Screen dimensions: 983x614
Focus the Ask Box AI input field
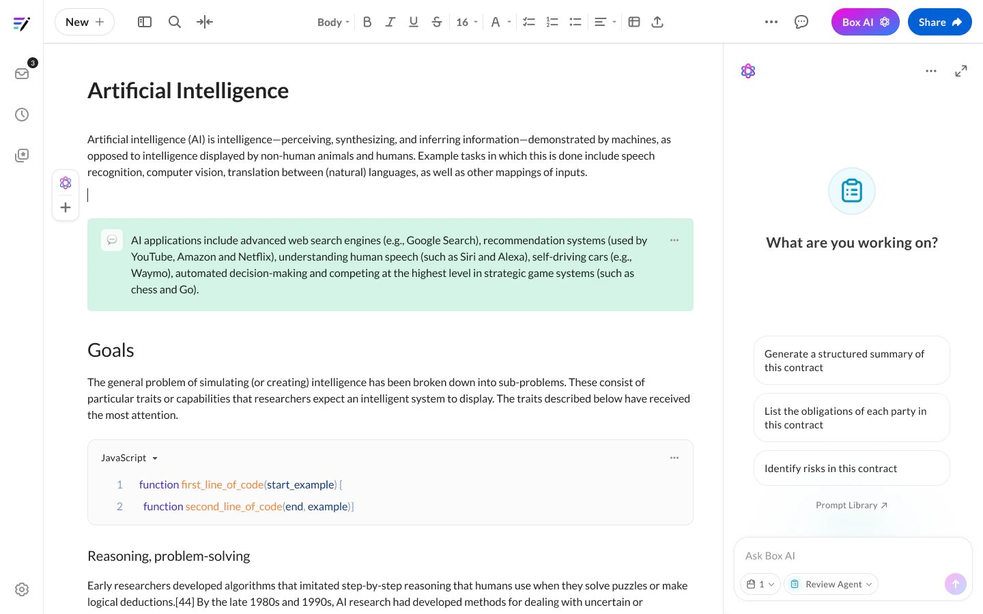pyautogui.click(x=853, y=556)
